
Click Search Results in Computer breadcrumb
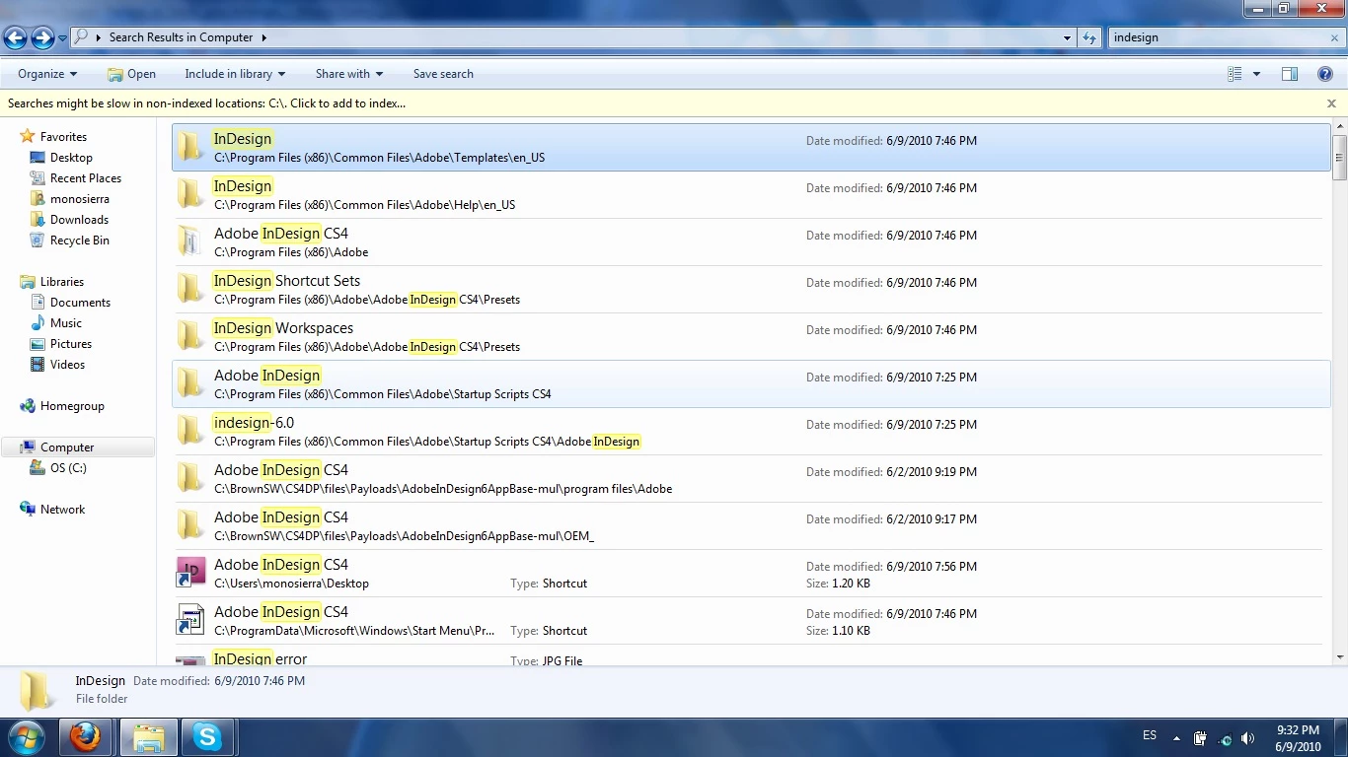(181, 37)
